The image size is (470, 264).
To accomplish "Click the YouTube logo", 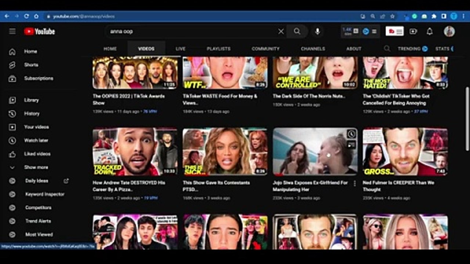I will [x=40, y=32].
